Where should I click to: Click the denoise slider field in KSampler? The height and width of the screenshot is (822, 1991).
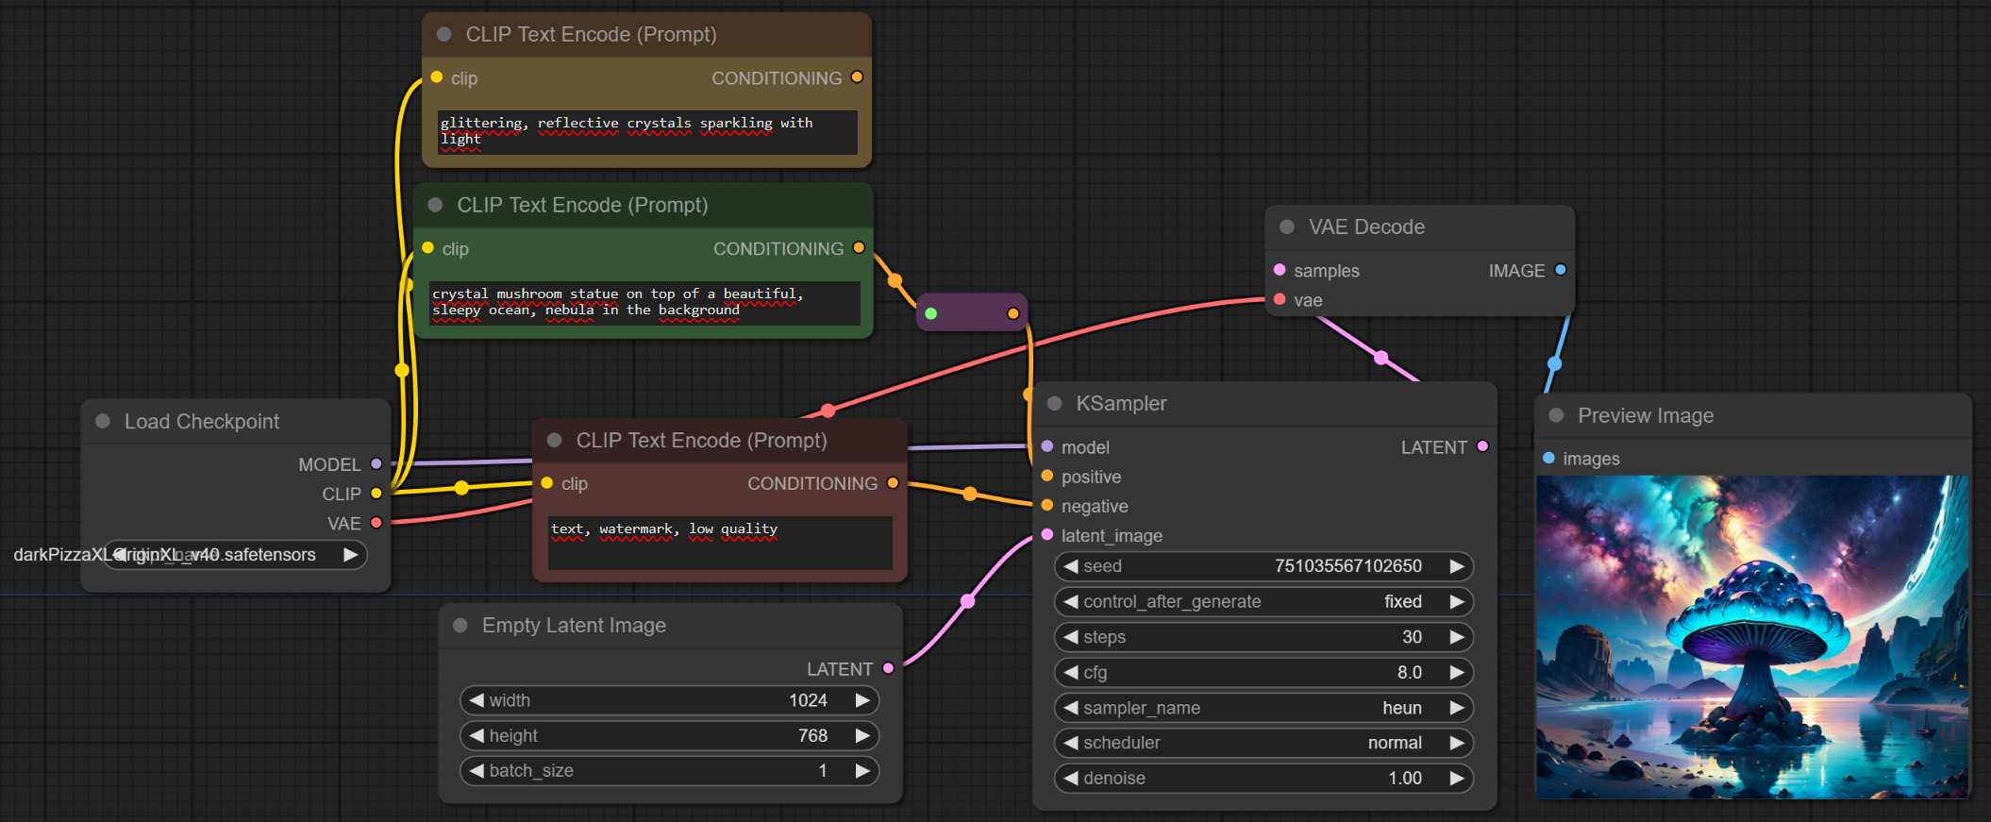pos(1263,778)
